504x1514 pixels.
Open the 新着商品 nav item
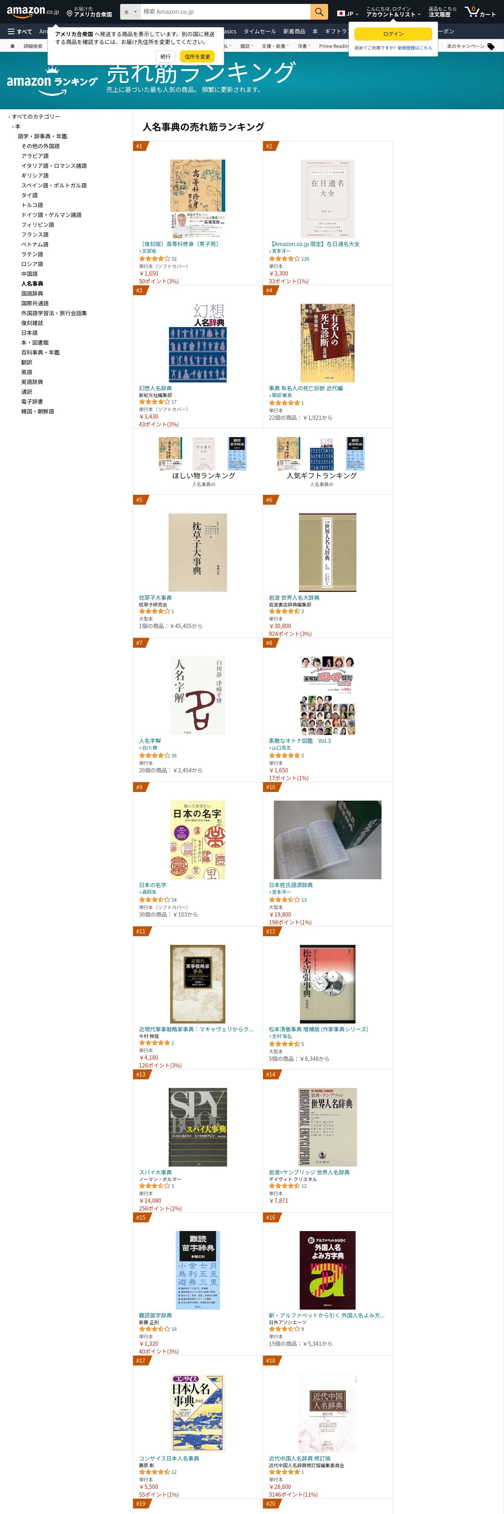pyautogui.click(x=294, y=32)
